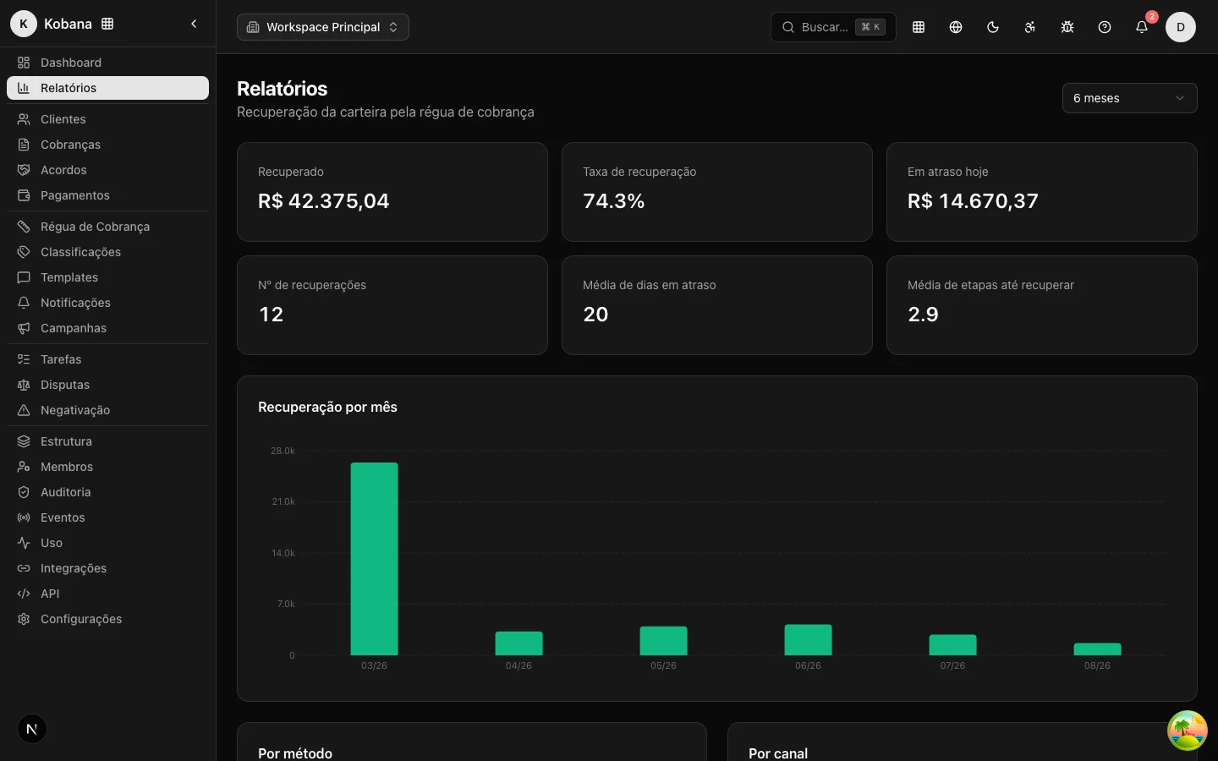Image resolution: width=1218 pixels, height=761 pixels.
Task: Click the globe language icon
Action: coord(956,27)
